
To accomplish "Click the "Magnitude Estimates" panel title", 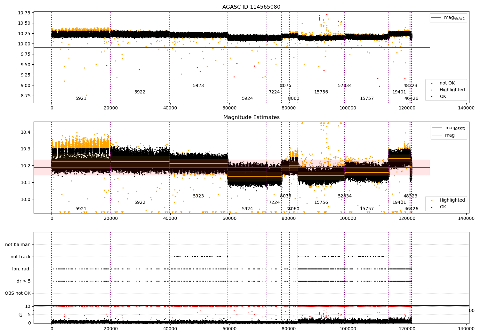I will coord(251,117).
